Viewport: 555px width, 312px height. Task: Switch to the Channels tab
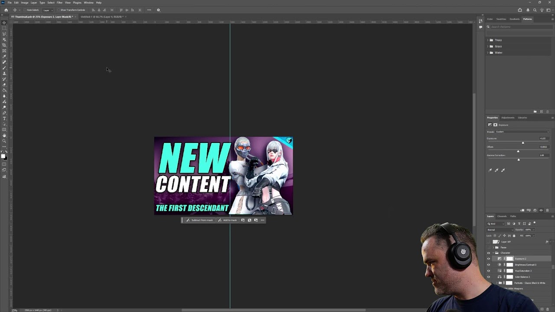click(x=502, y=216)
